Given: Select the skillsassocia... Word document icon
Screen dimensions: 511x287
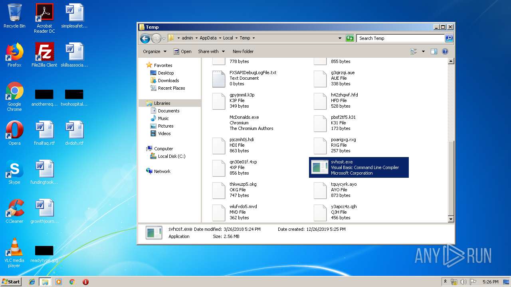Looking at the screenshot, I should (x=74, y=55).
